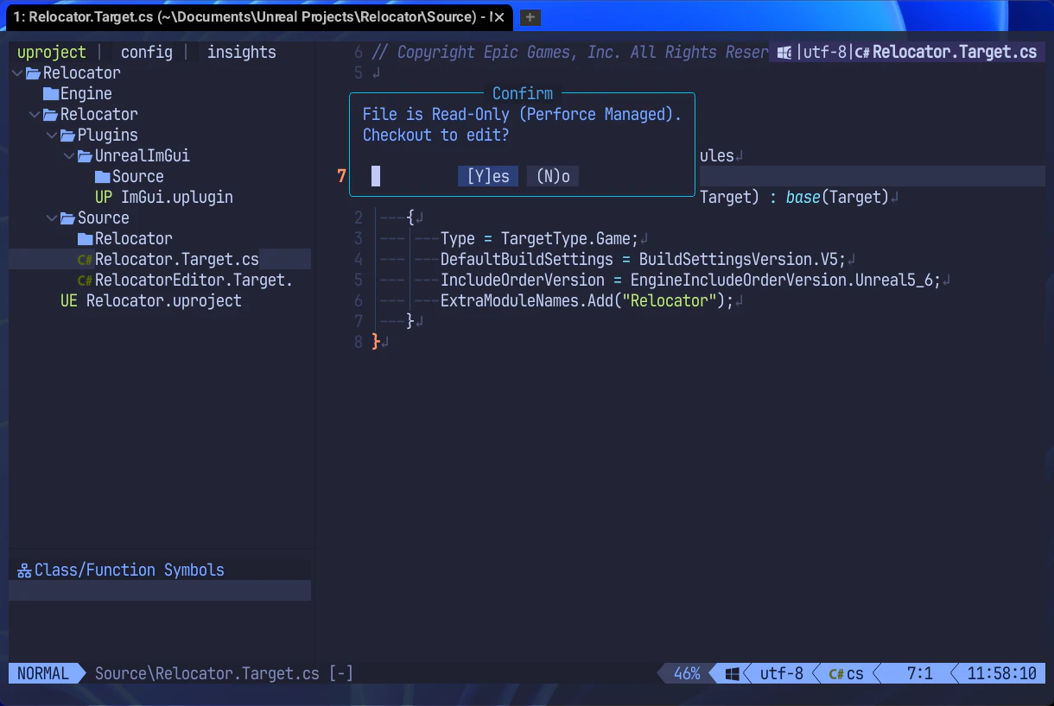Viewport: 1054px width, 706px height.
Task: Switch to the config tab
Action: coord(147,52)
